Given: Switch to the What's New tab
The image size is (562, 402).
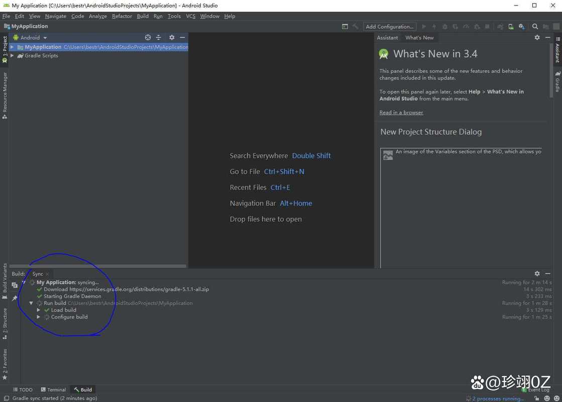Looking at the screenshot, I should click(x=419, y=37).
